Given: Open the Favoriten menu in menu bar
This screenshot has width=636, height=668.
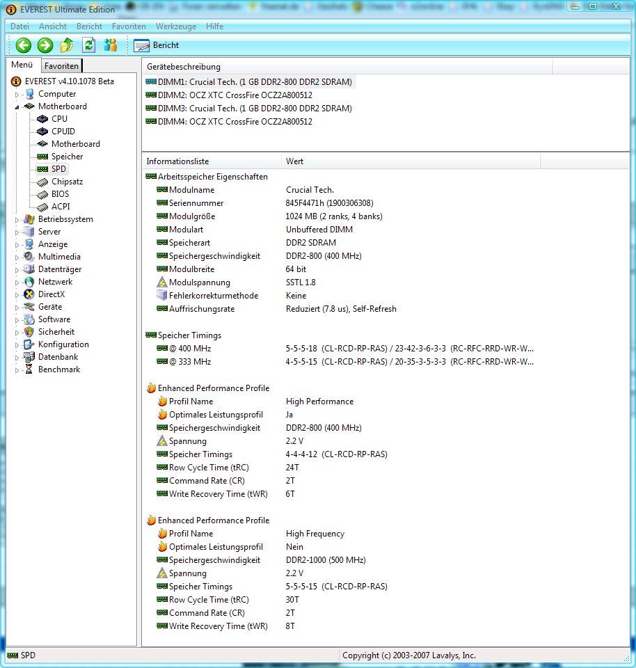Looking at the screenshot, I should 129,26.
